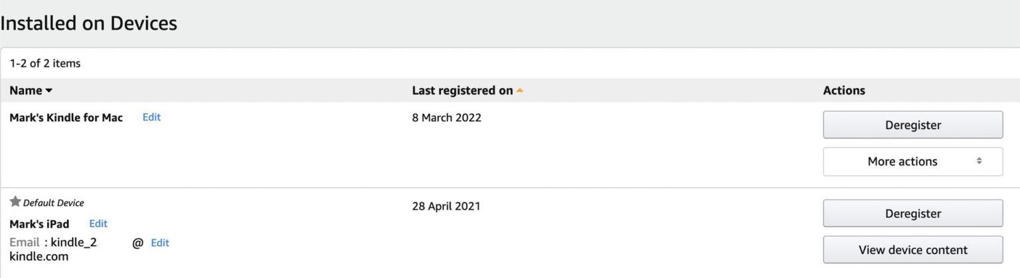Open the Name column sort arrow
Viewport: 1020px width, 278px height.
tap(48, 91)
